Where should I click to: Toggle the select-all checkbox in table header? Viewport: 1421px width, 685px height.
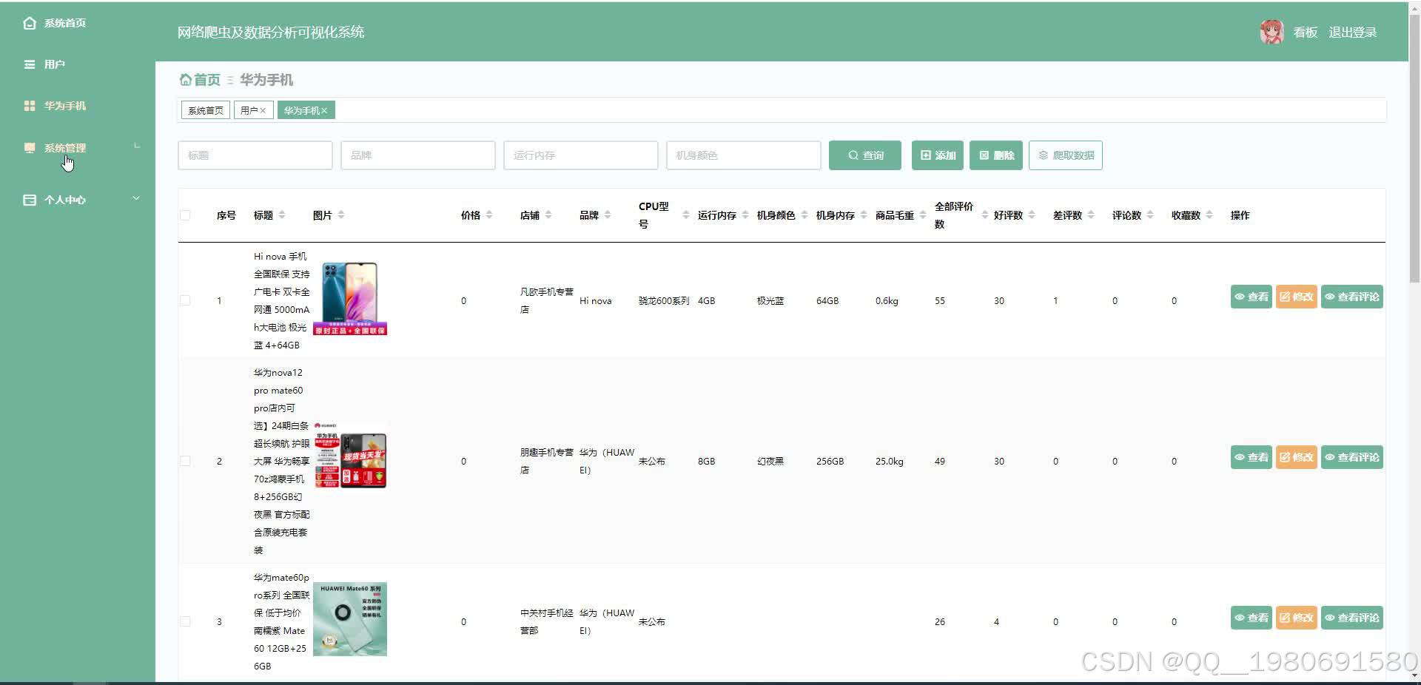click(x=185, y=215)
